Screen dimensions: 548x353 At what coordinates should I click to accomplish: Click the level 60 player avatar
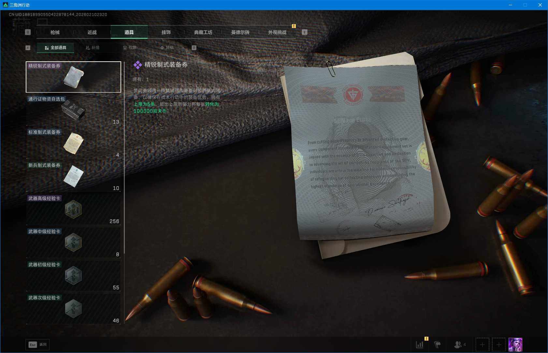pos(516,344)
